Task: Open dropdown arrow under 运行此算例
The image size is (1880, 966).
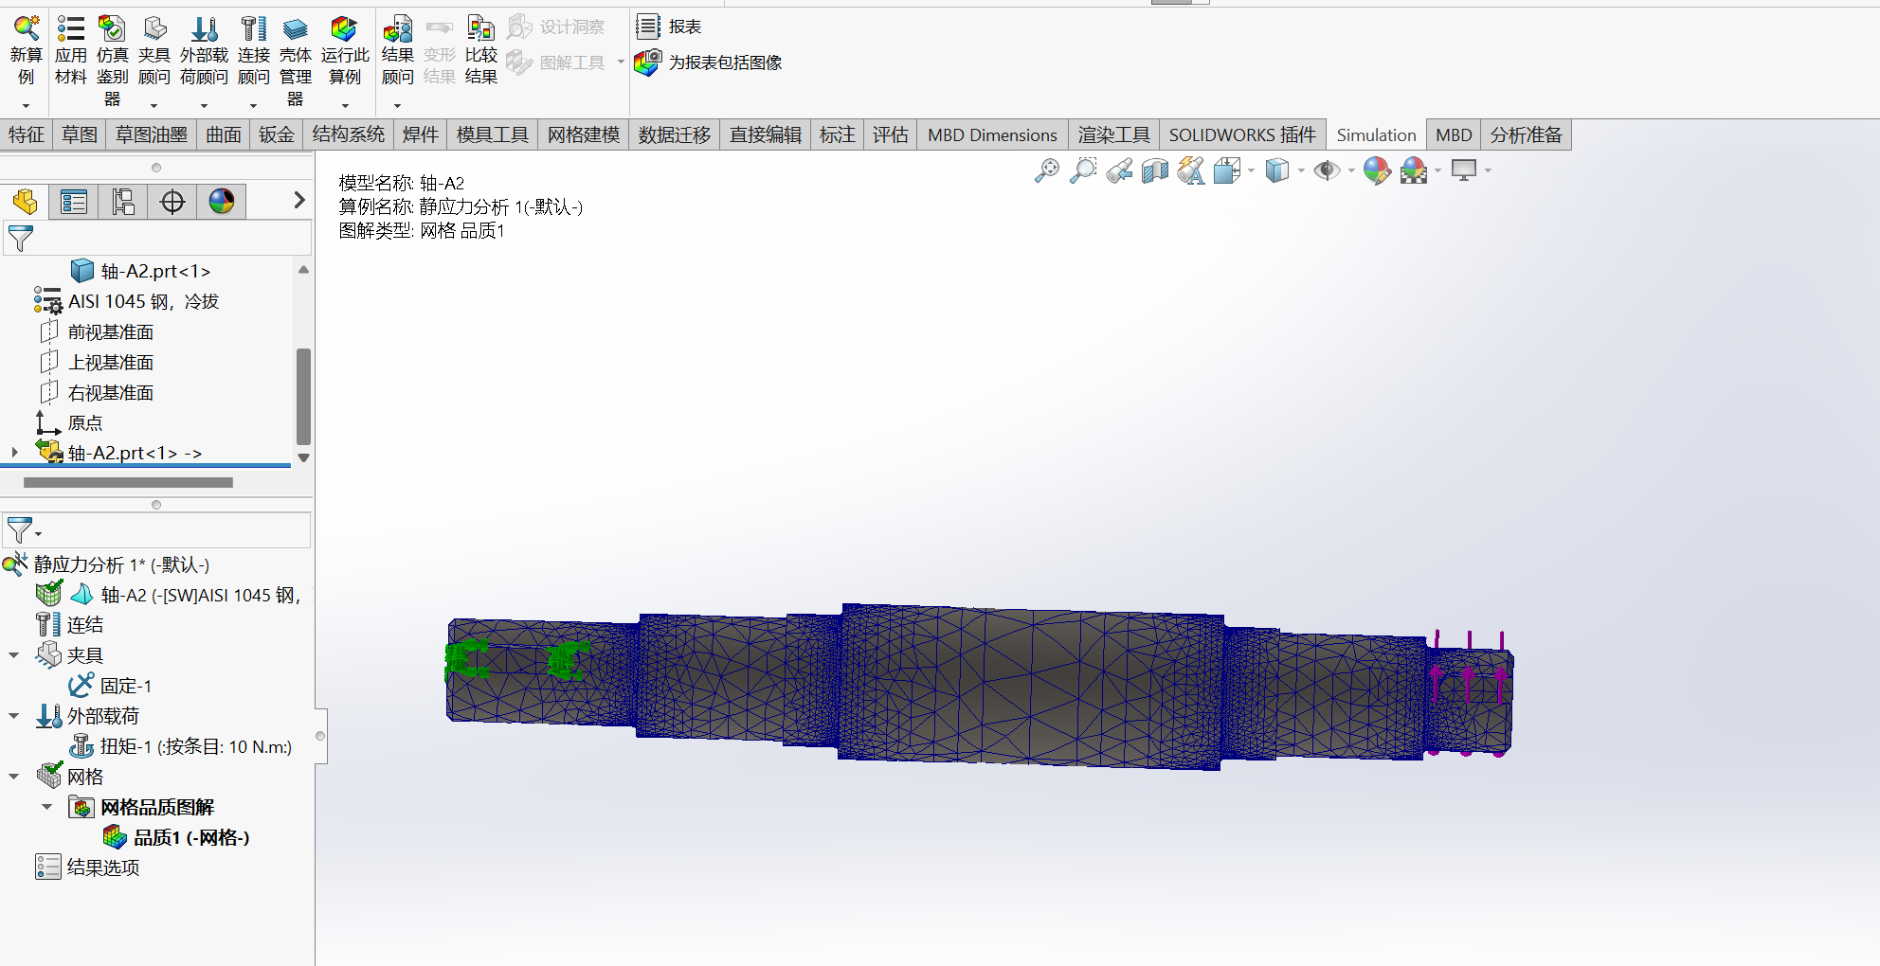Action: tap(345, 106)
